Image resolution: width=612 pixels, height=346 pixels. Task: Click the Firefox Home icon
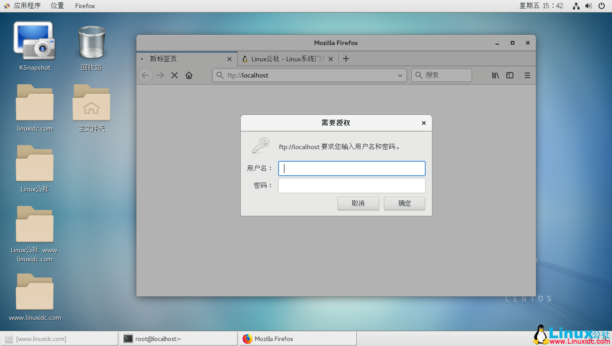(189, 75)
